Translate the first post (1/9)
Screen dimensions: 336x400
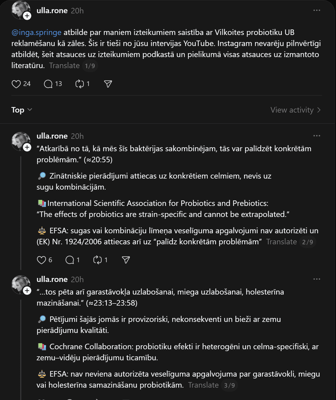[64, 65]
